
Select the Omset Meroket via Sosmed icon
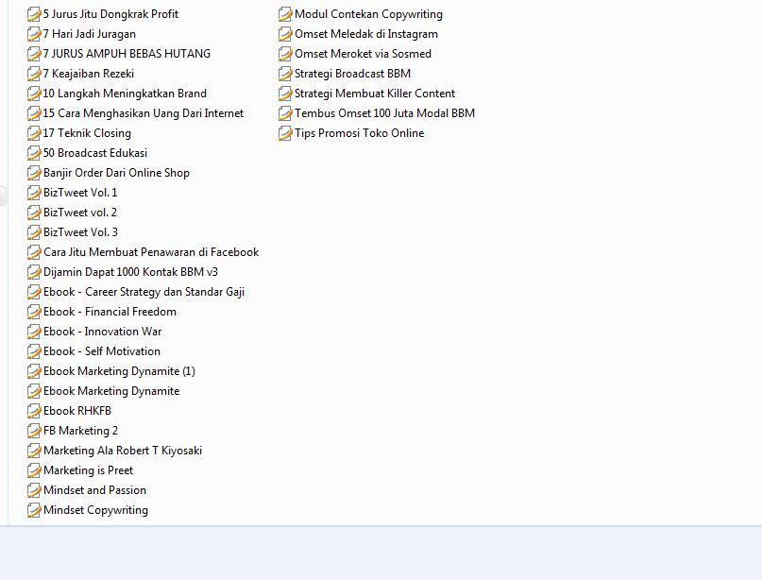coord(285,54)
